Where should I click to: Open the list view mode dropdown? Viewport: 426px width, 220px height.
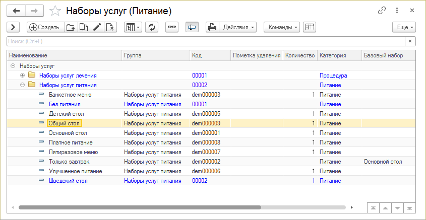click(133, 27)
